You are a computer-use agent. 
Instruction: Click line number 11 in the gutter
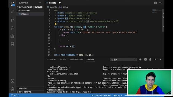pyautogui.click(x=49, y=38)
